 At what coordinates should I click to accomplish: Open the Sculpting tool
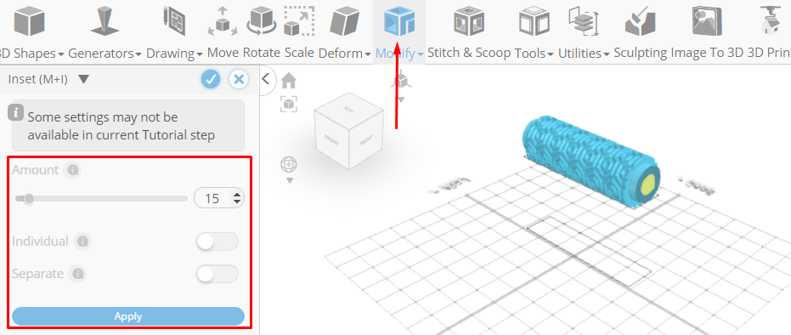[640, 21]
